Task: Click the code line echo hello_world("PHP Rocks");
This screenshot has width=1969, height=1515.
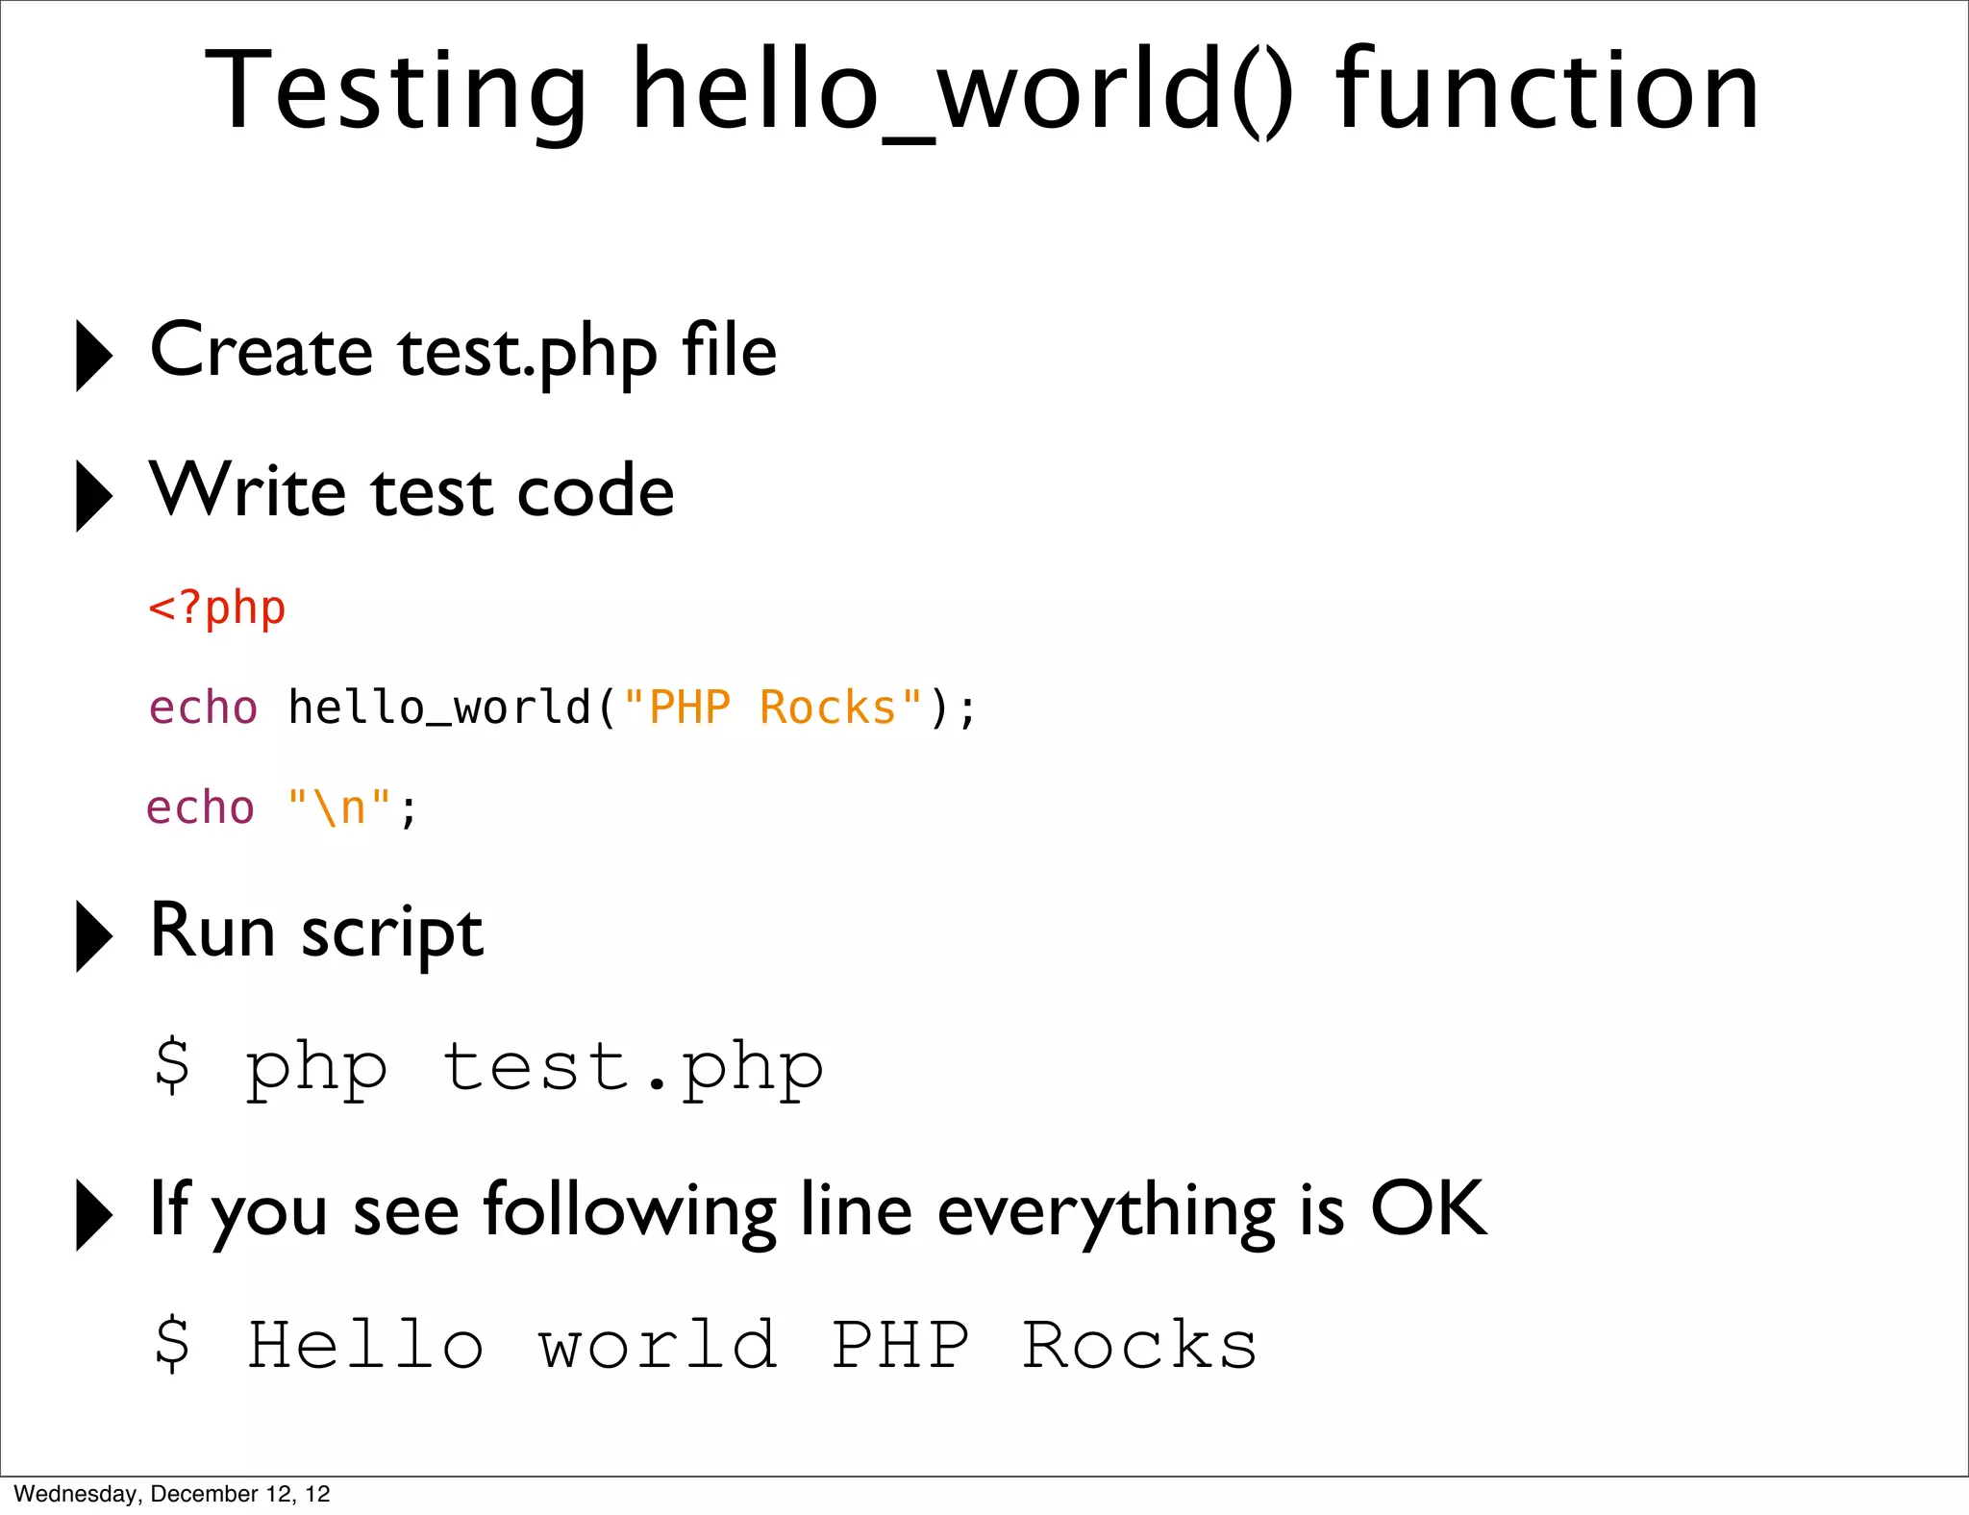Action: coord(562,708)
